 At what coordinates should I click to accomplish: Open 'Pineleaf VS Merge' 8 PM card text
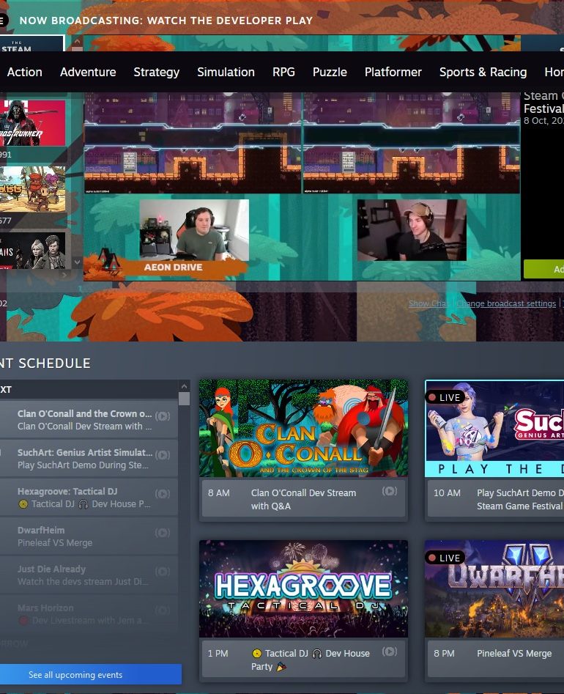tap(514, 653)
